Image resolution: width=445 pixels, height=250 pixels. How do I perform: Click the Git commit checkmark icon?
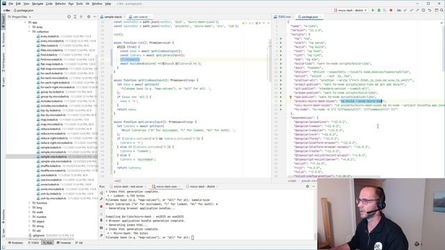(411, 10)
